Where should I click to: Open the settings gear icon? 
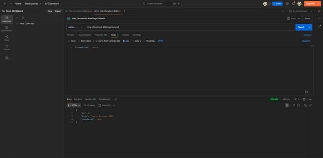pos(287,4)
